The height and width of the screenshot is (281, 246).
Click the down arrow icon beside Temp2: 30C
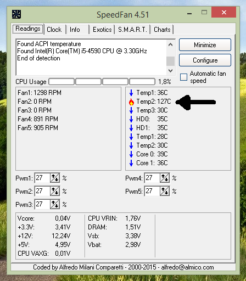131,145
